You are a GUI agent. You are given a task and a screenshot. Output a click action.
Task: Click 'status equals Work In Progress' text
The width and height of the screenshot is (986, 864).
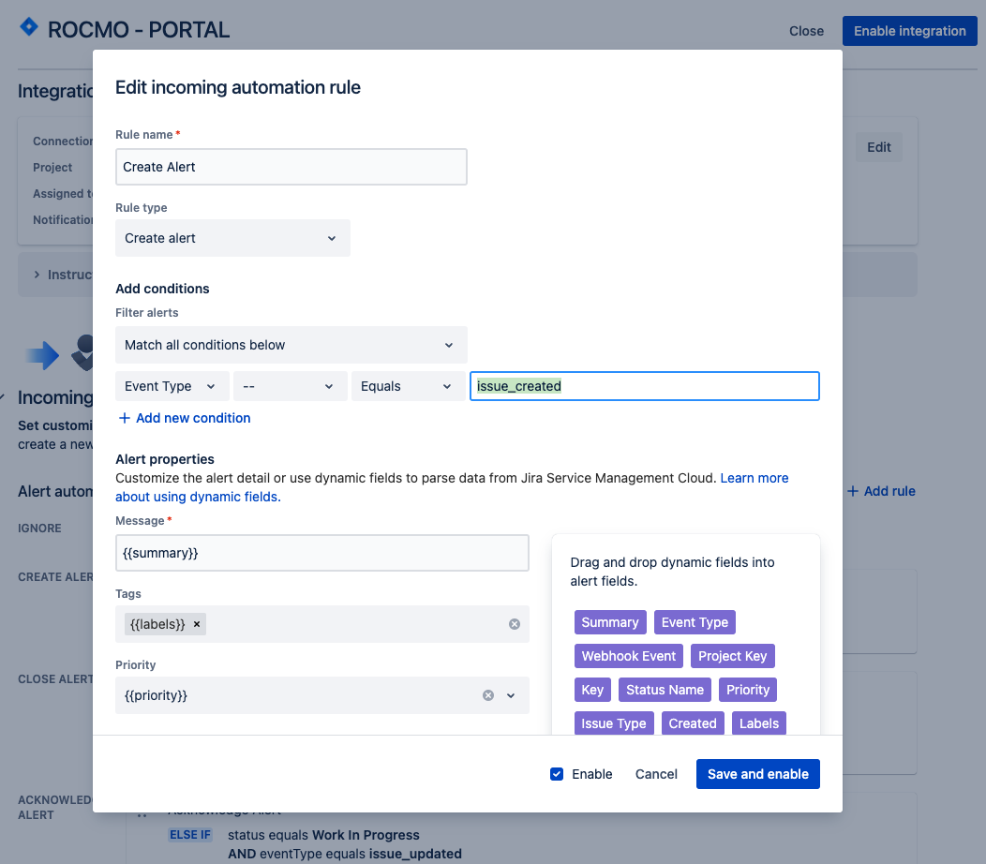click(x=323, y=835)
